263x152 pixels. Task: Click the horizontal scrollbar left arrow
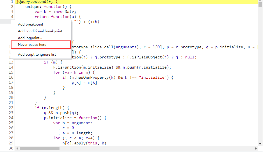[17, 148]
